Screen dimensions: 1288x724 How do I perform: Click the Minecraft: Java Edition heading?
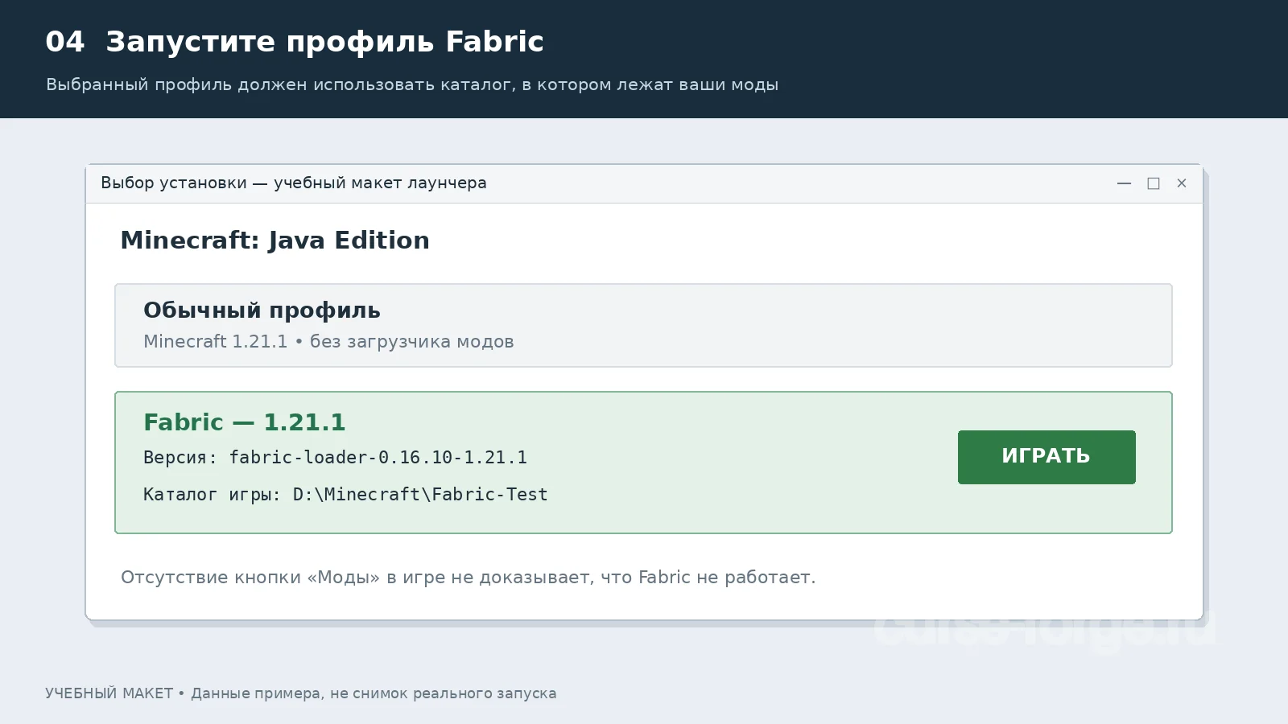275,241
